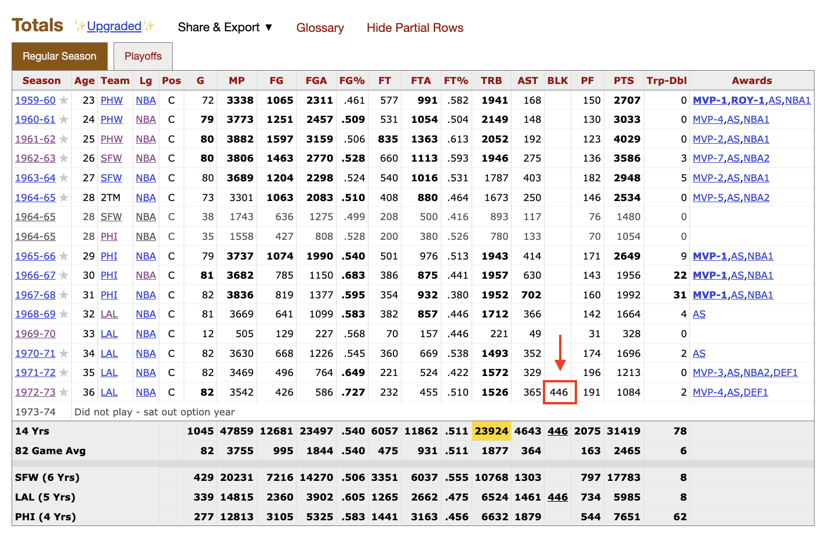This screenshot has width=825, height=533.
Task: Click Hide Partial Rows
Action: [415, 28]
